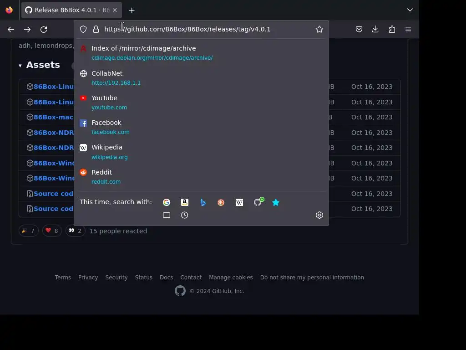The image size is (466, 350).
Task: Go forward using the forward arrow
Action: [27, 29]
